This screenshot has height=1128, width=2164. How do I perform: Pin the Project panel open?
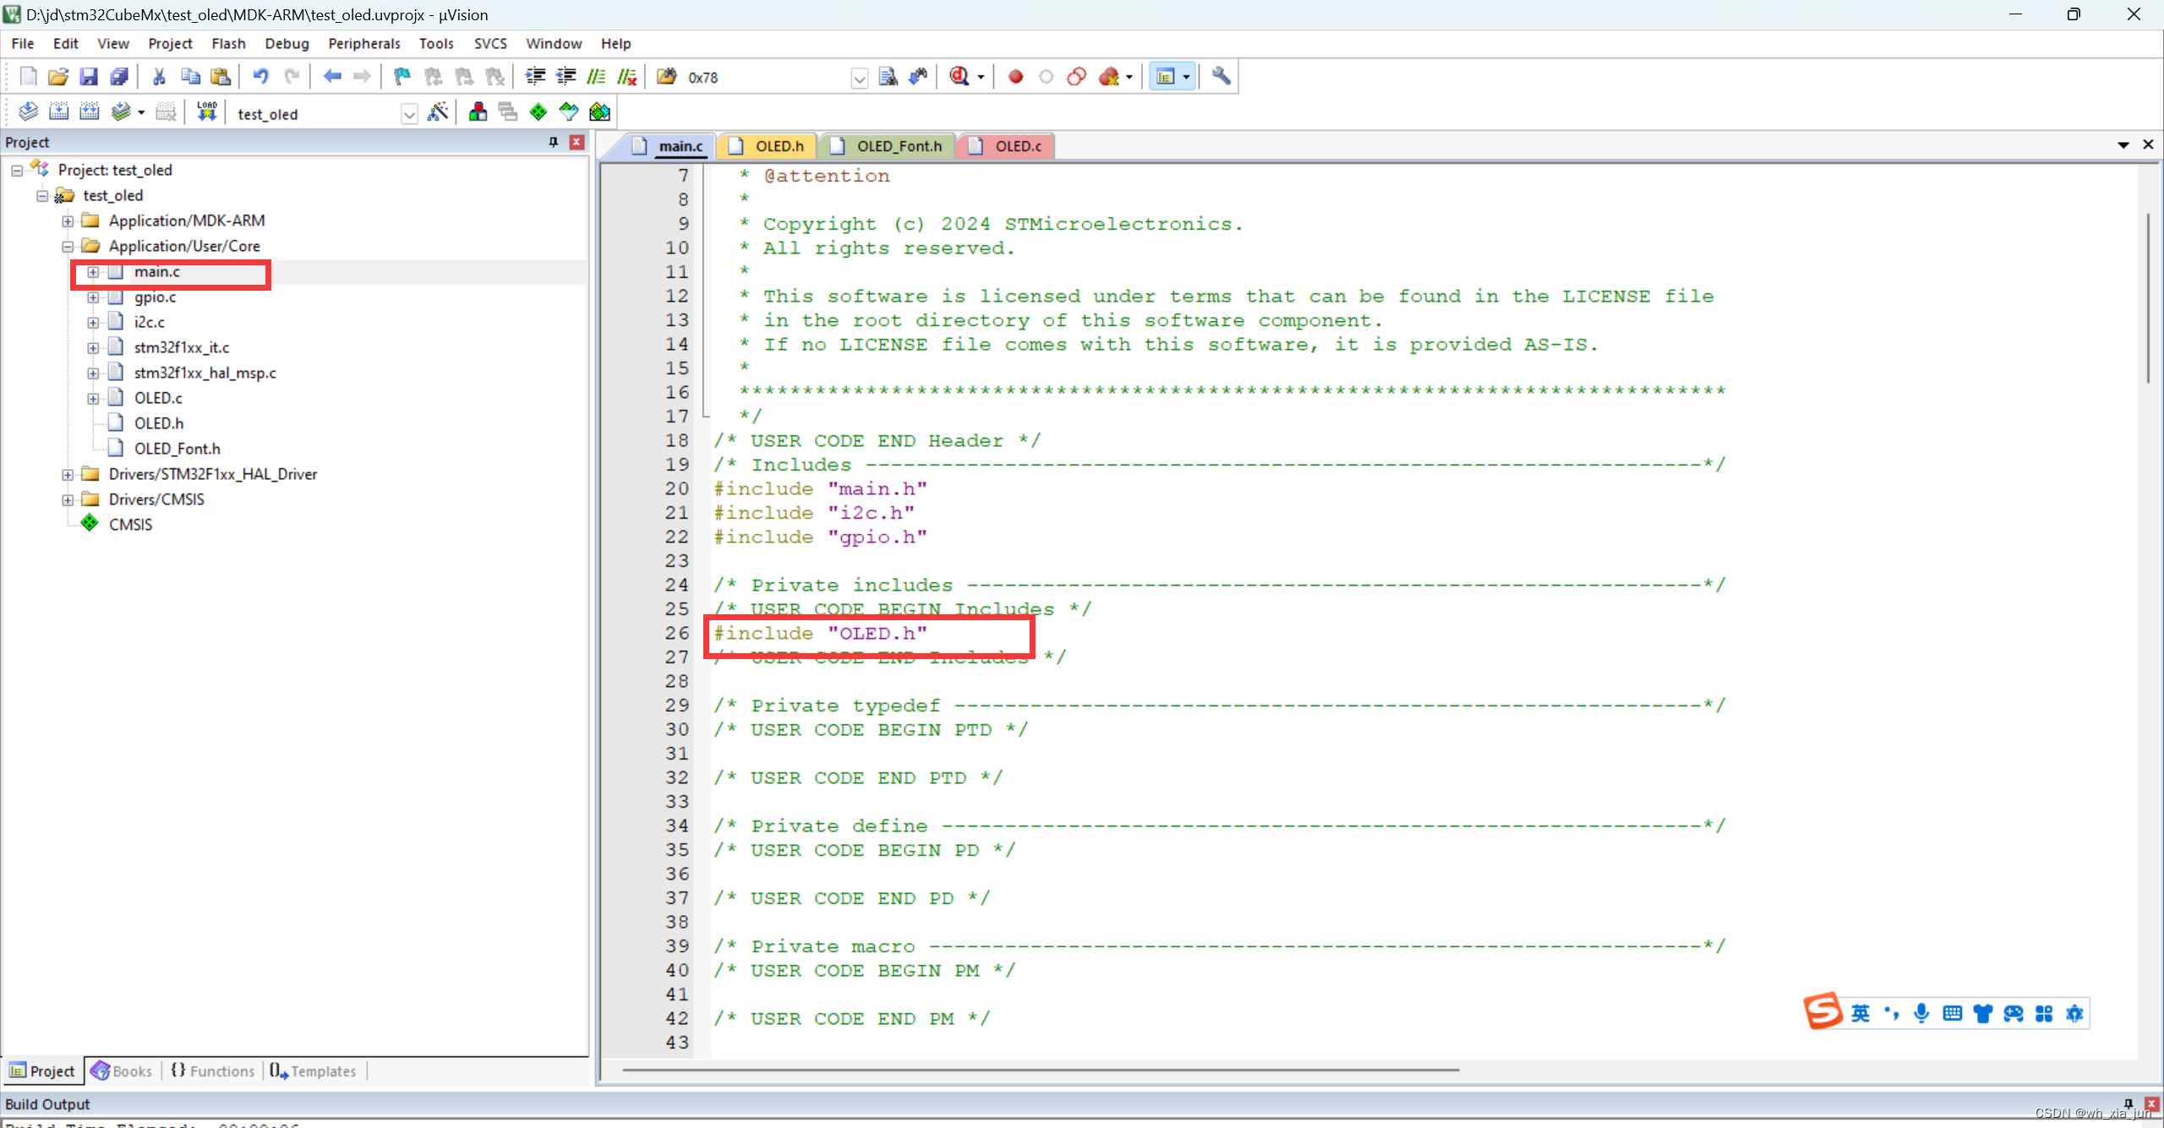[x=554, y=142]
